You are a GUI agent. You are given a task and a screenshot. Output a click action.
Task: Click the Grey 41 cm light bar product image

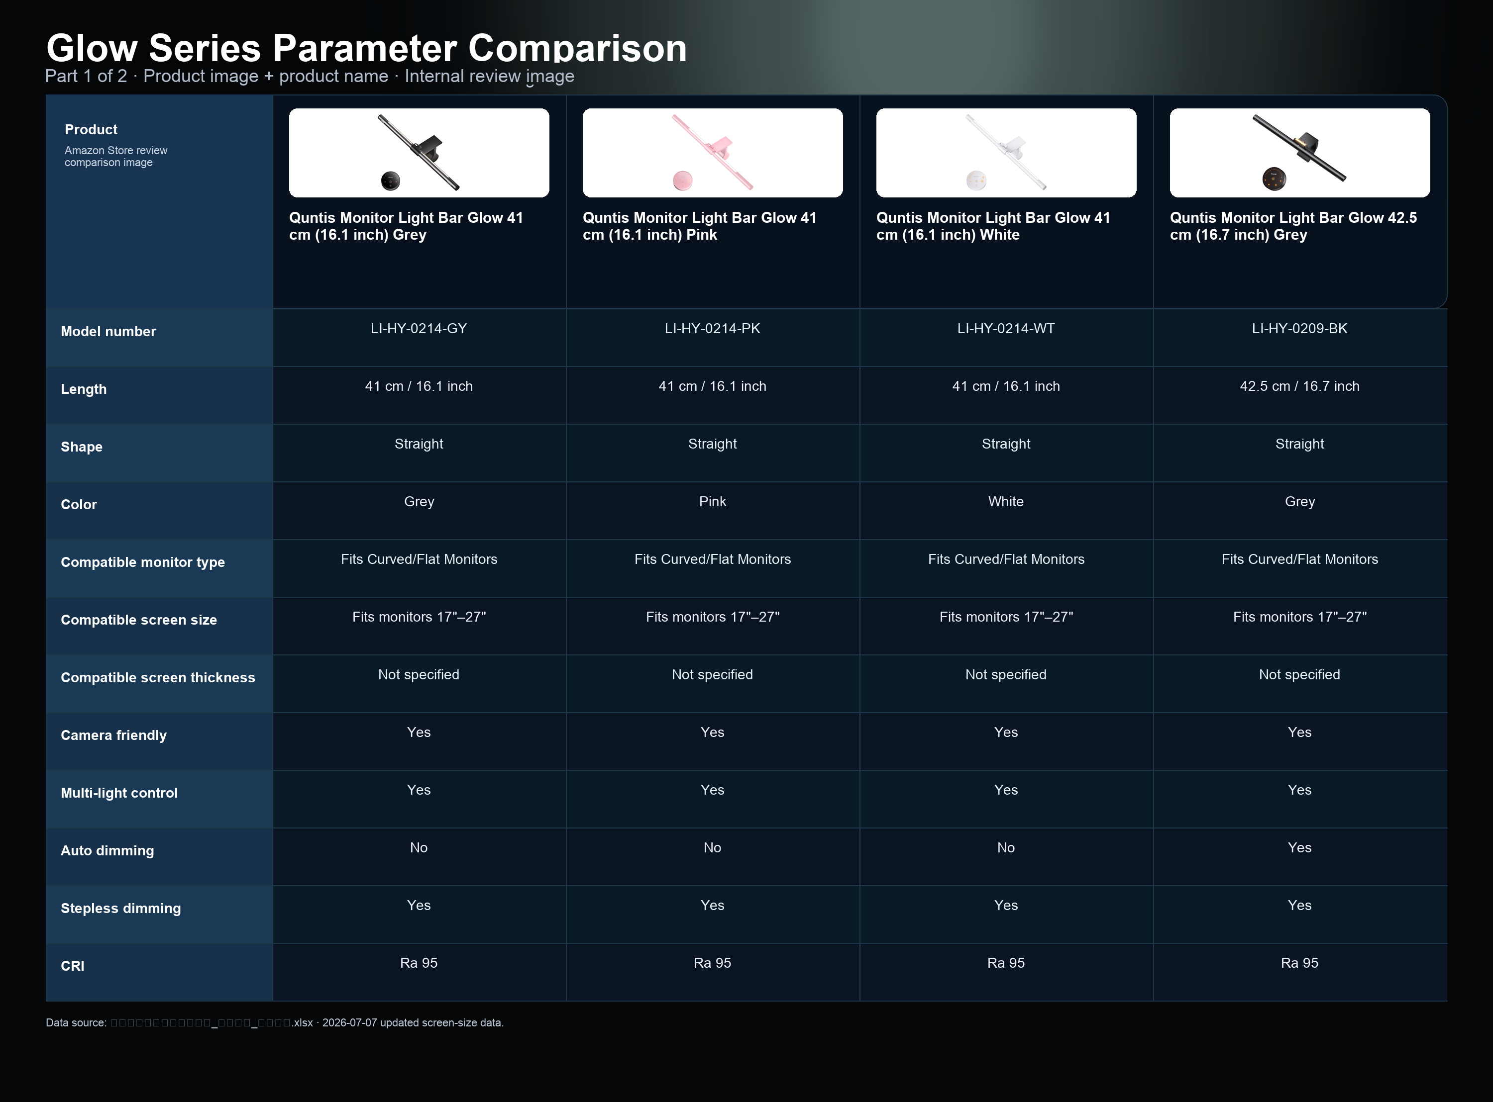pos(419,153)
